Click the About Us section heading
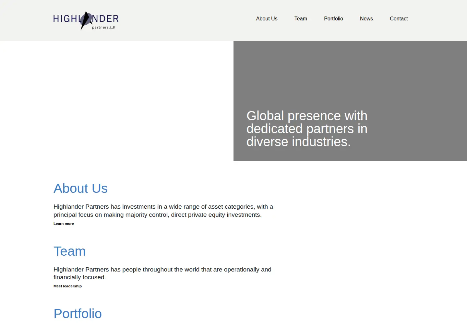Image resolution: width=467 pixels, height=324 pixels. pos(80,188)
